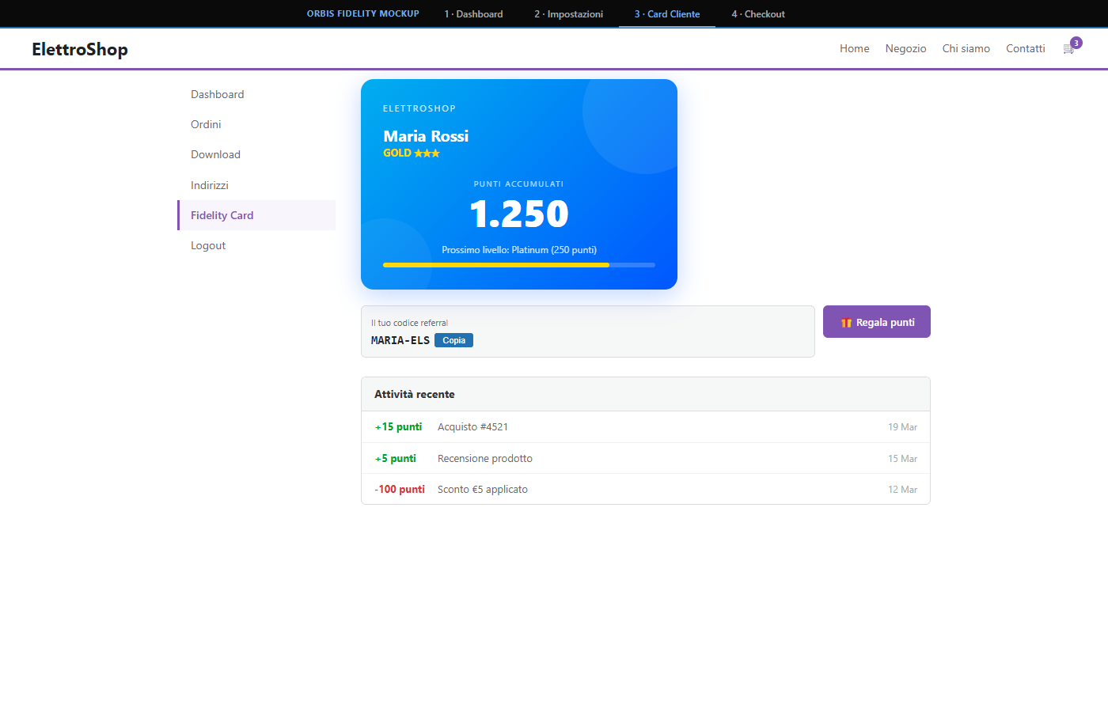The image size is (1108, 712).
Task: Open Indirizzi in the account menu
Action: [x=210, y=185]
